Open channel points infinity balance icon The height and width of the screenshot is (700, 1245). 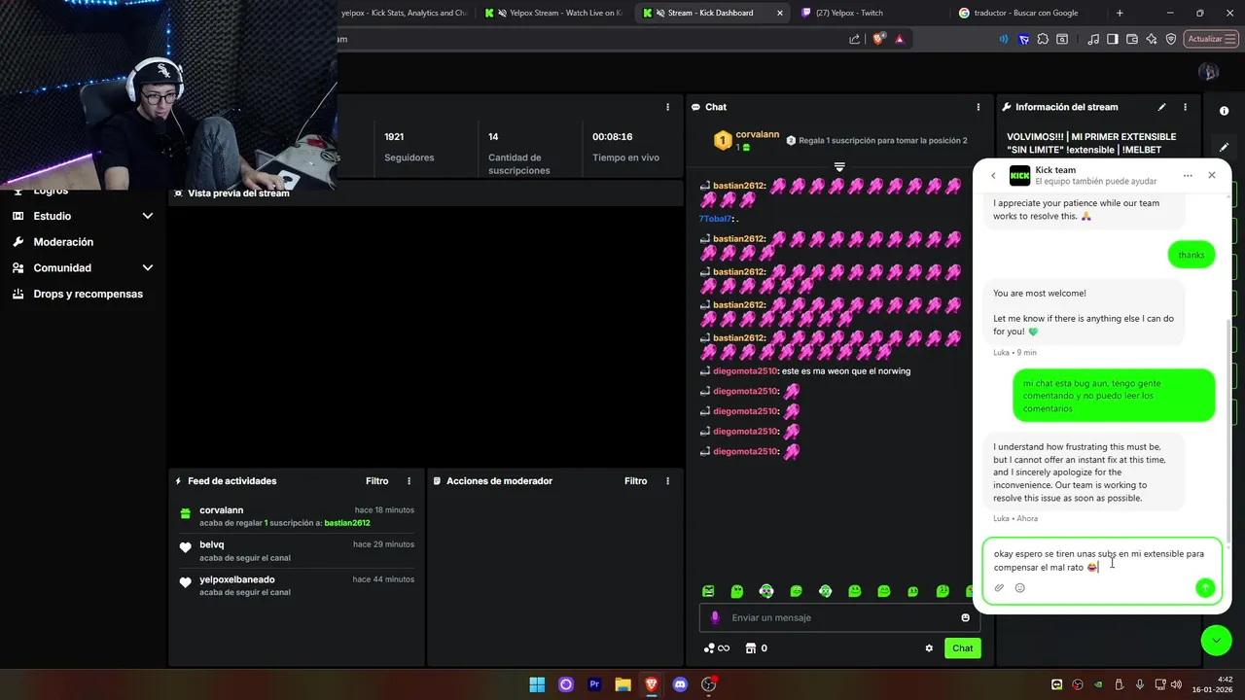click(717, 648)
